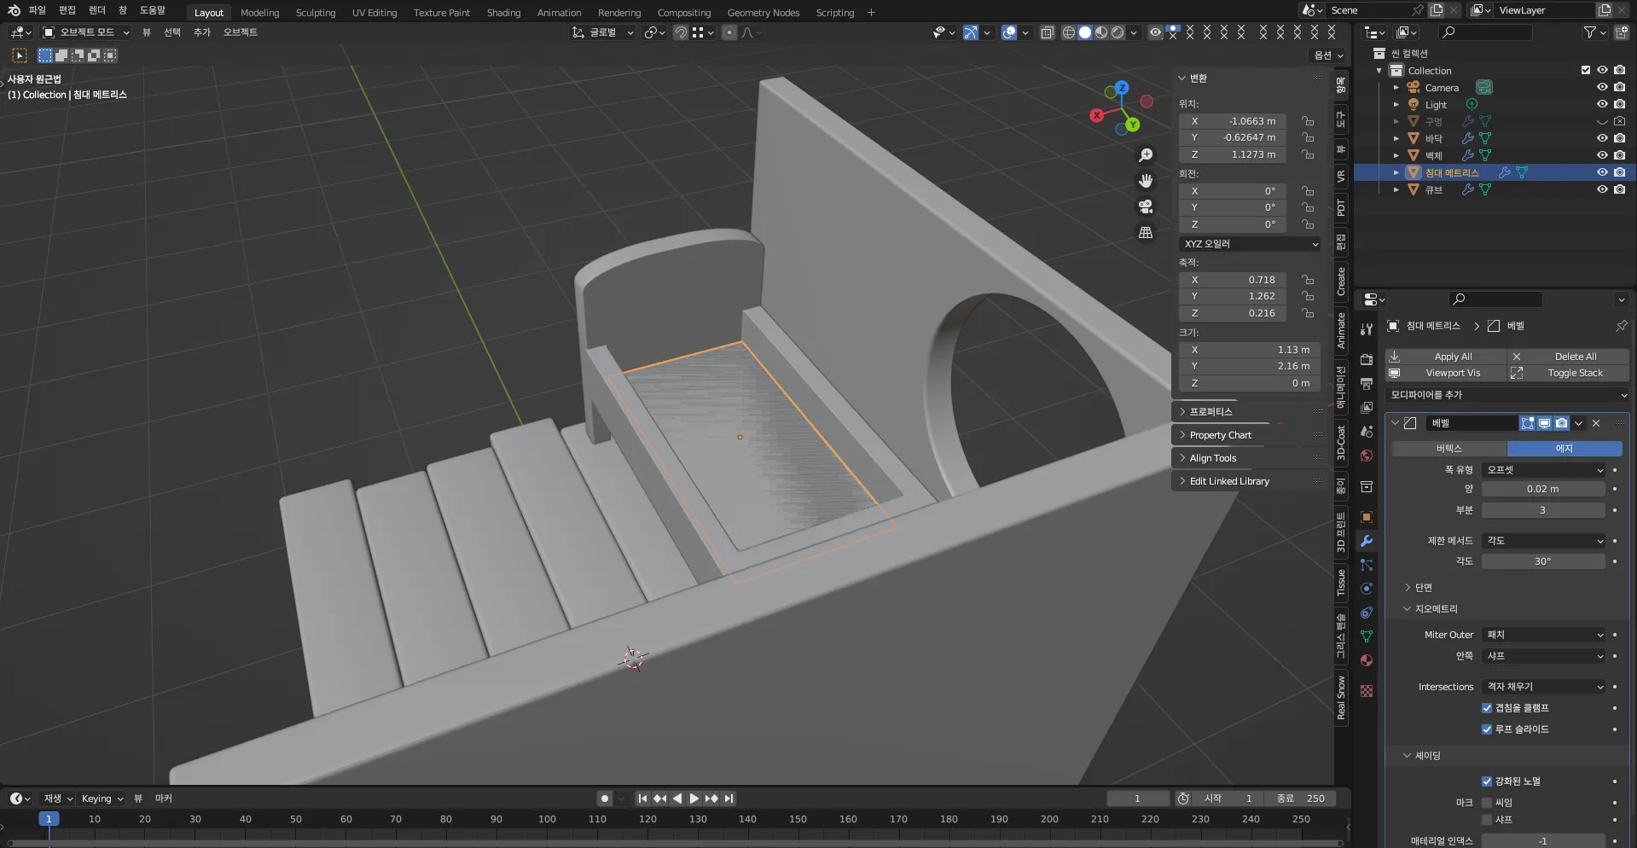Switch perspective/orthographic with the grid icon
Image resolution: width=1637 pixels, height=848 pixels.
click(x=1146, y=232)
